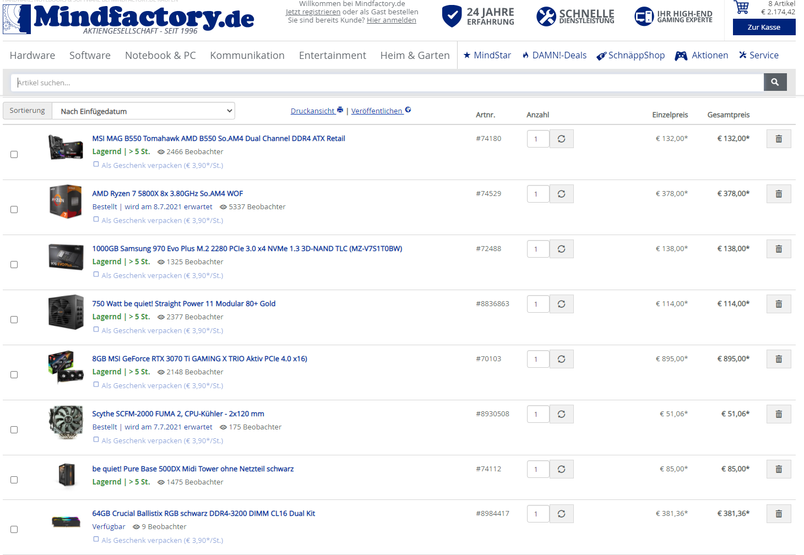The width and height of the screenshot is (804, 555).
Task: Click Zur Kasse button
Action: [x=764, y=27]
